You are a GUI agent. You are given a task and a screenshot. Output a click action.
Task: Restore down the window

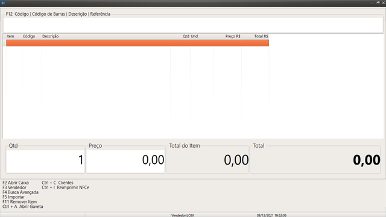point(378,3)
